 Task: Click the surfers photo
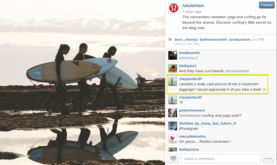pyautogui.click(x=82, y=82)
